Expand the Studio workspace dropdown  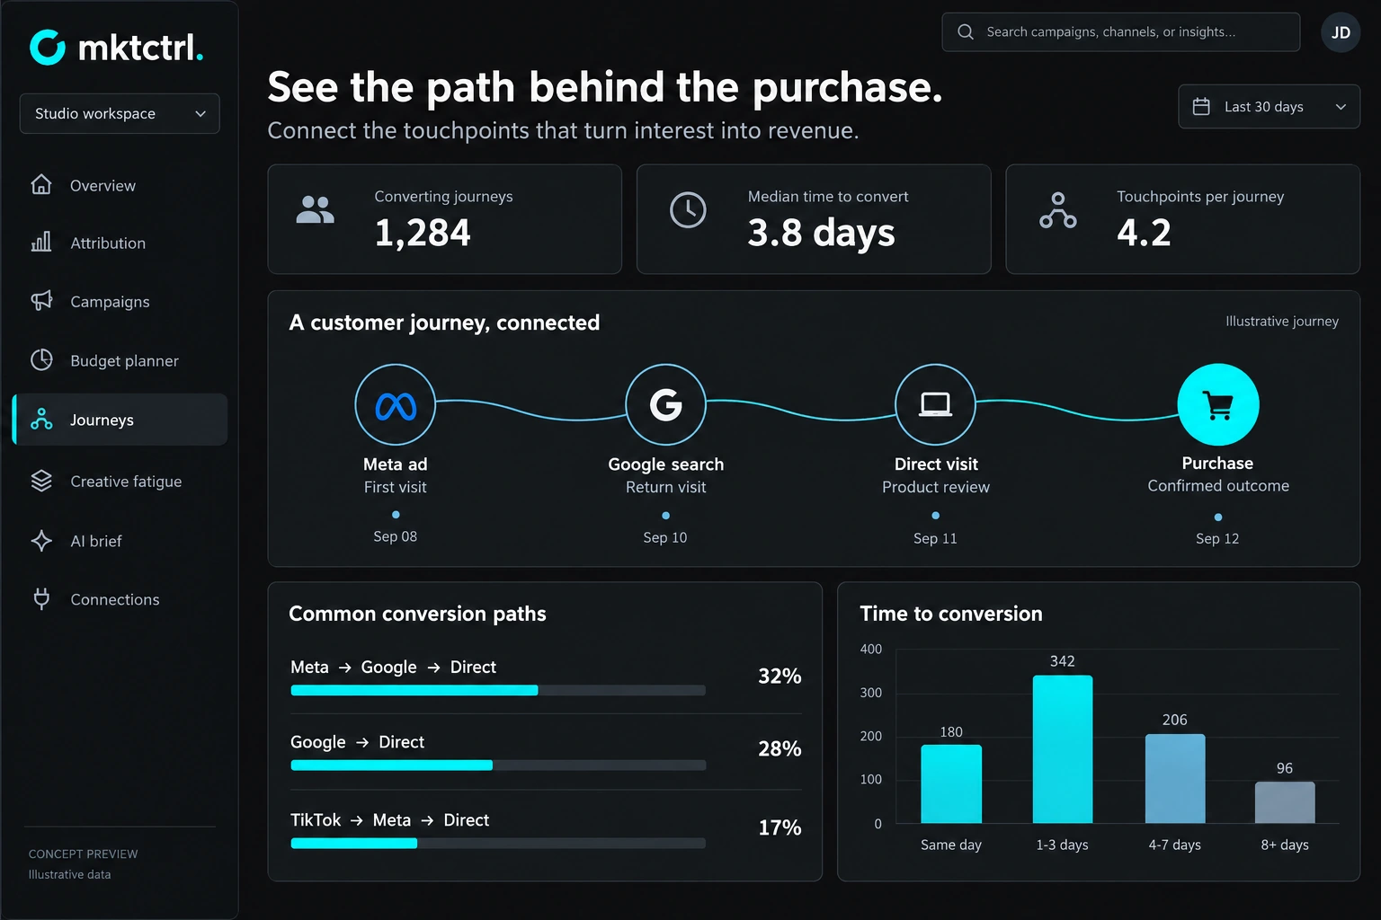pyautogui.click(x=120, y=113)
